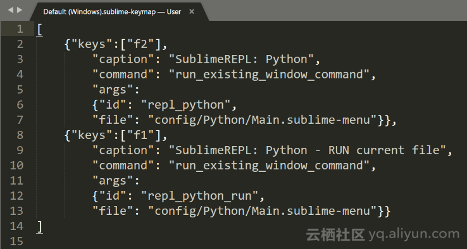Click the config/Python/Main.sublime-menu path on line 13
The height and width of the screenshot is (249, 467).
coord(263,211)
